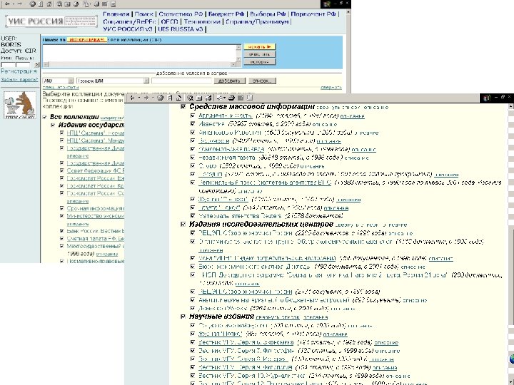Open History in the rear window toolbar
The width and height of the screenshot is (514, 385).
pyautogui.click(x=76, y=4)
